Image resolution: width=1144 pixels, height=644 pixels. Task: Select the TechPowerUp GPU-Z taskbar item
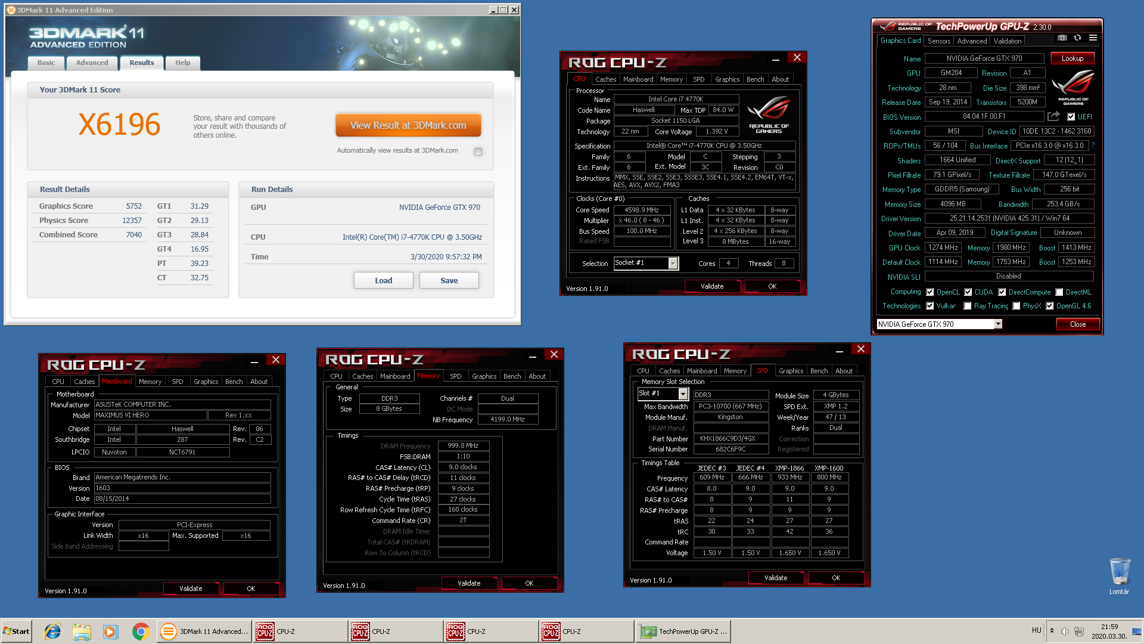click(683, 631)
